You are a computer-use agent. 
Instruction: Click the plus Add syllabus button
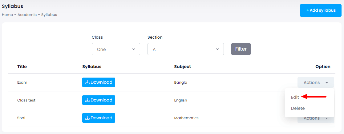pyautogui.click(x=321, y=10)
